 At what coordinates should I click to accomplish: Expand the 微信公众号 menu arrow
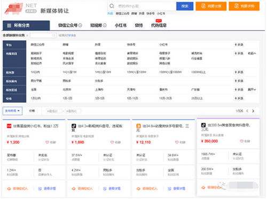[x=80, y=26]
